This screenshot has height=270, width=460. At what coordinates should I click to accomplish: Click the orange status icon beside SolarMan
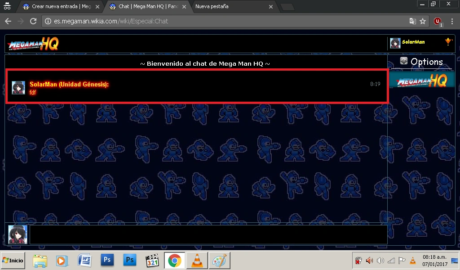coord(448,41)
